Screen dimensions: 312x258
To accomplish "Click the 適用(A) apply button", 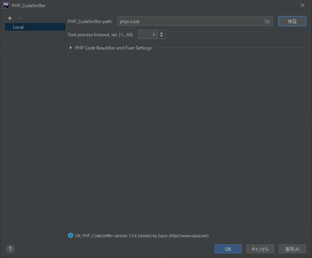I will [292, 249].
